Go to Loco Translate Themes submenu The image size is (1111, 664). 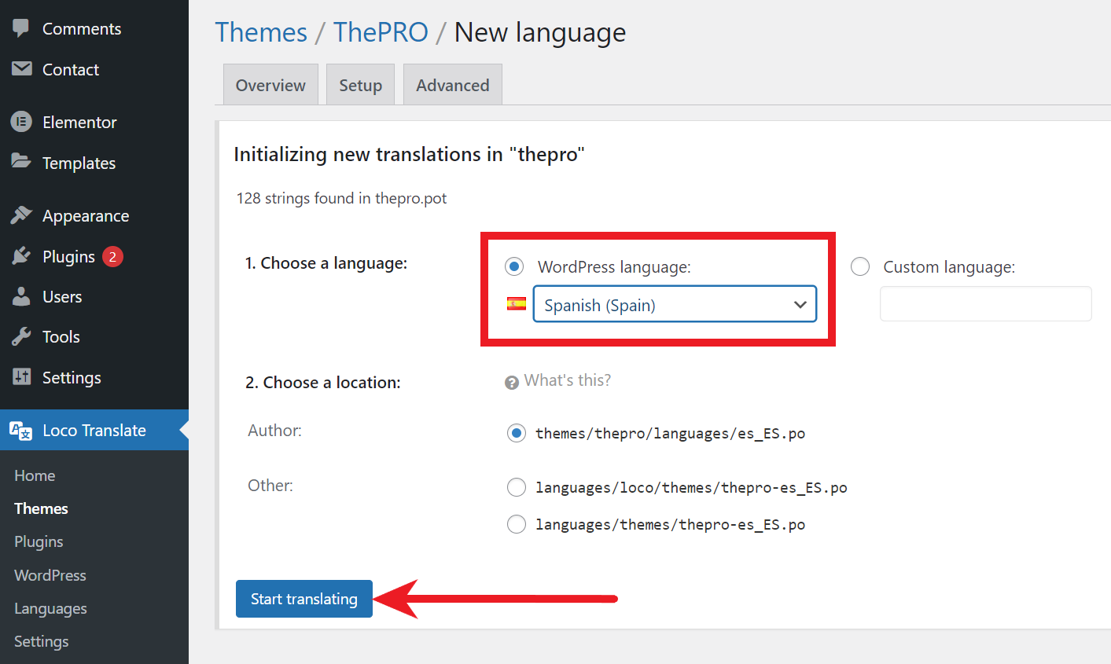[41, 508]
